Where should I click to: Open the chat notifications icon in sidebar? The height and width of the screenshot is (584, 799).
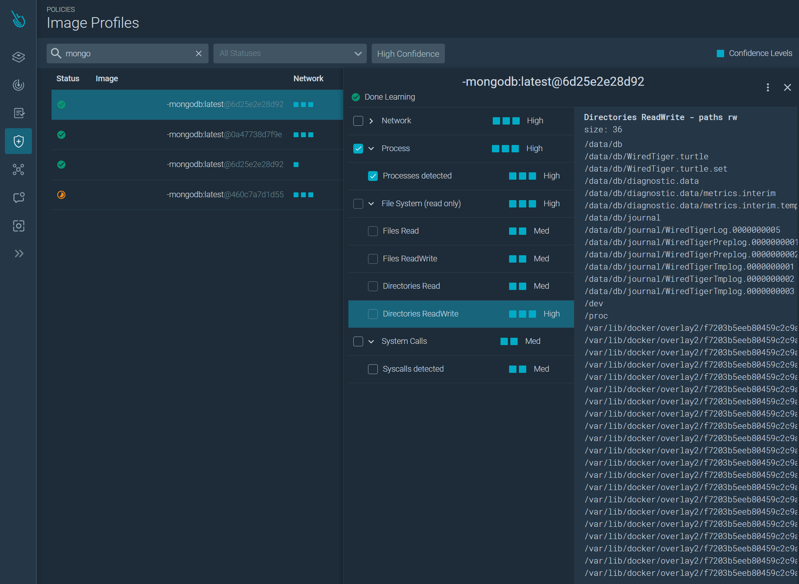(x=18, y=198)
